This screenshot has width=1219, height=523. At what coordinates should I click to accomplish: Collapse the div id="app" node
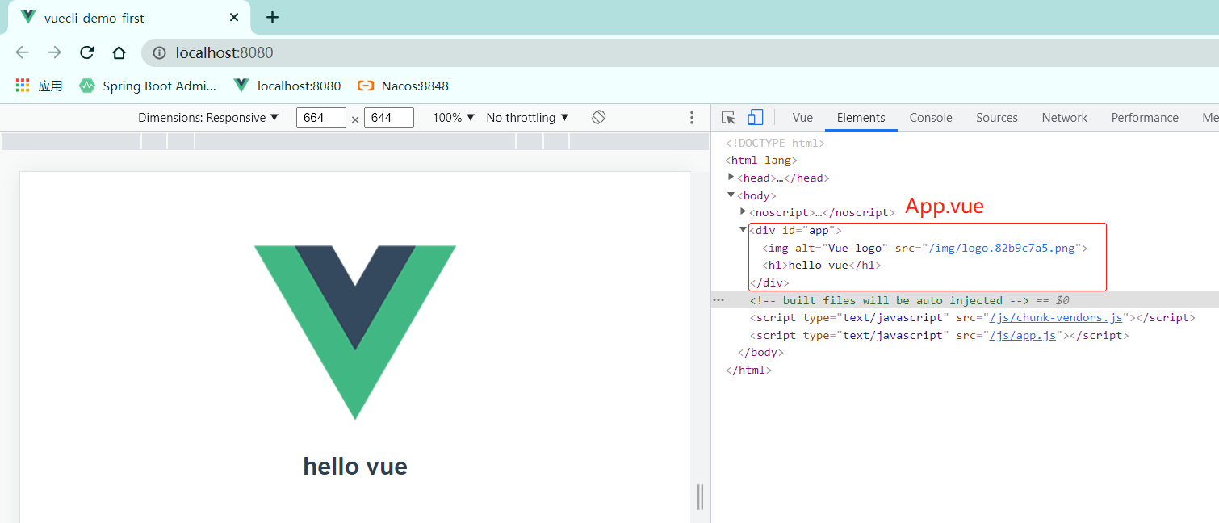(744, 230)
